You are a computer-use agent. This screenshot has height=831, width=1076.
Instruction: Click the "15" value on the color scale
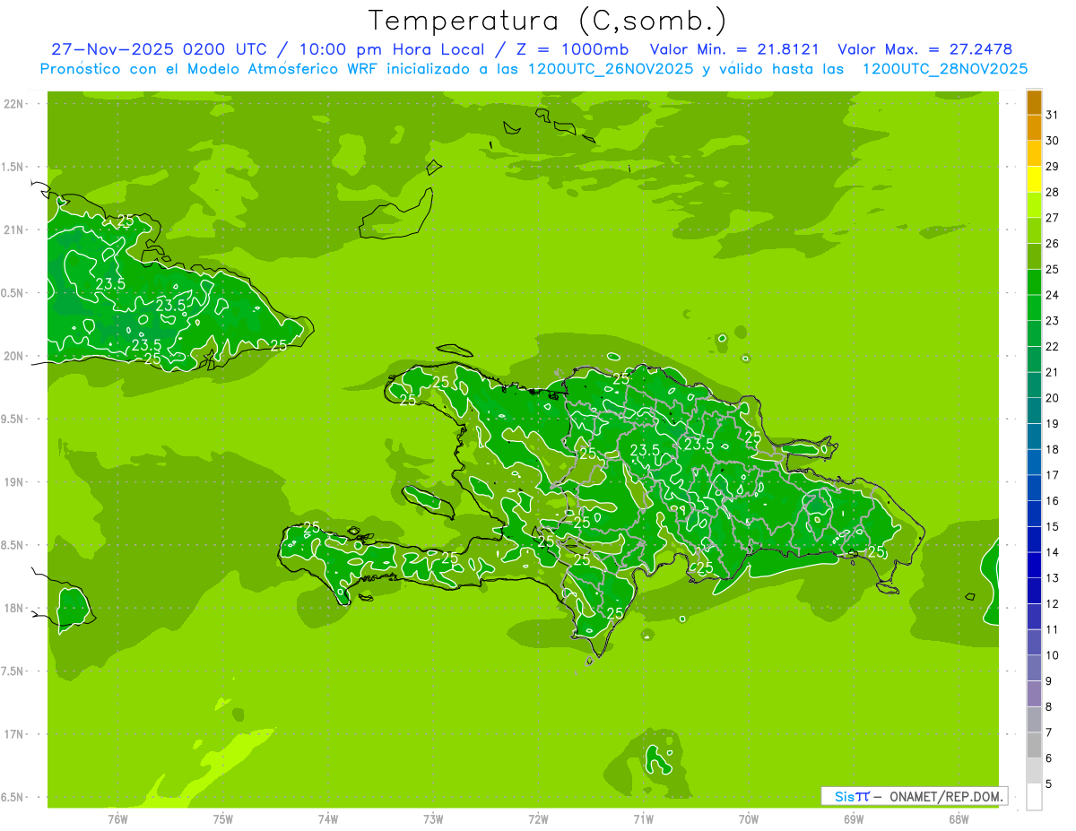tap(1052, 526)
